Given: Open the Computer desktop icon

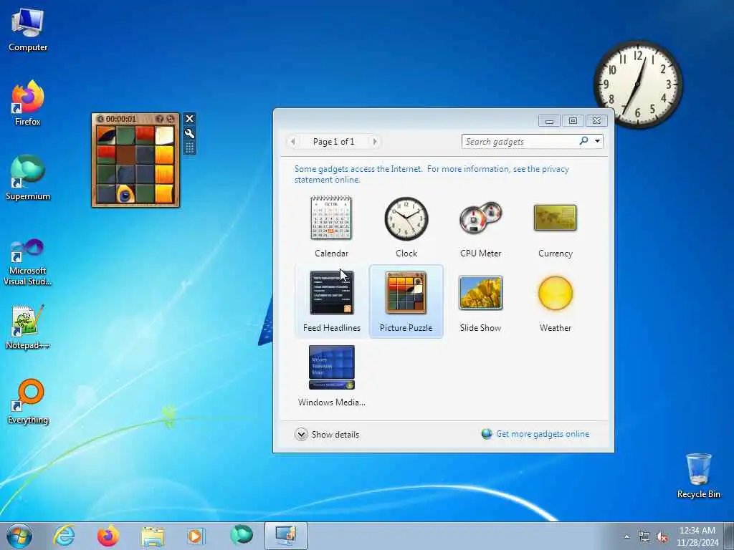Looking at the screenshot, I should click(x=28, y=30).
